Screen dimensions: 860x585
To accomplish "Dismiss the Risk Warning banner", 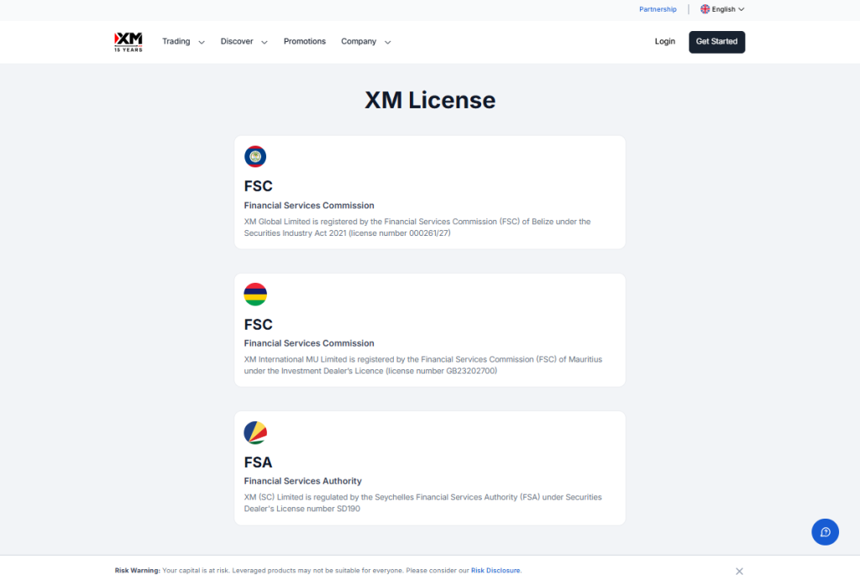I will click(x=739, y=571).
